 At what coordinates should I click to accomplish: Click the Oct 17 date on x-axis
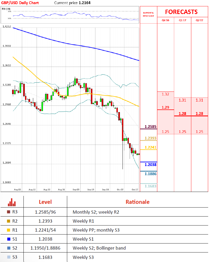click(x=135, y=190)
